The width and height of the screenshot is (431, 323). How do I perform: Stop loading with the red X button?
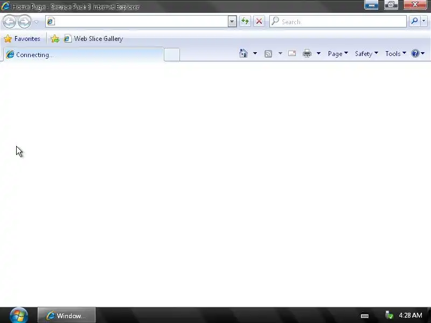point(259,21)
